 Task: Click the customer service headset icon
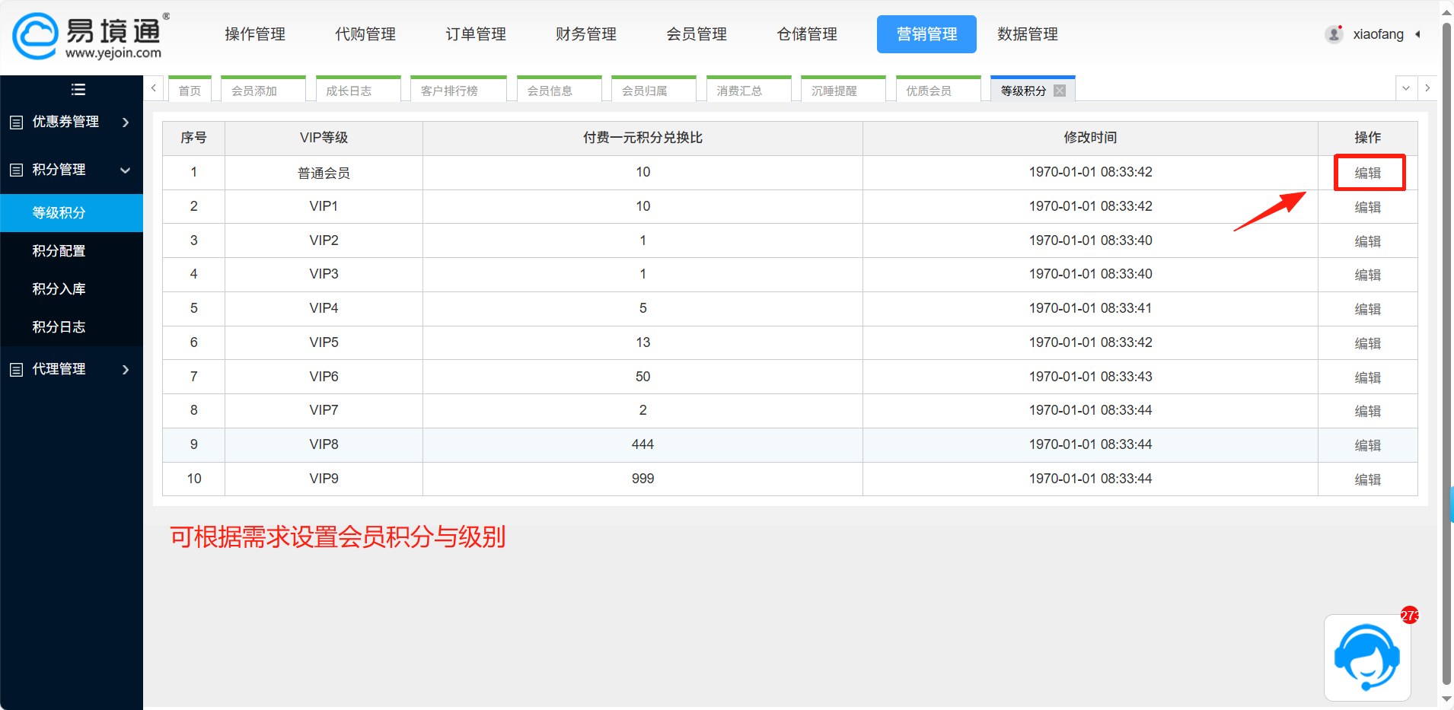point(1366,657)
